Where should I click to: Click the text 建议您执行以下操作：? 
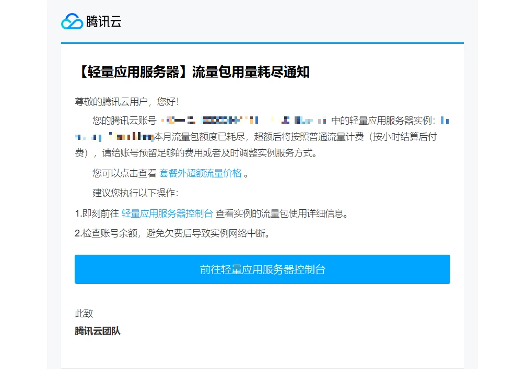point(135,193)
